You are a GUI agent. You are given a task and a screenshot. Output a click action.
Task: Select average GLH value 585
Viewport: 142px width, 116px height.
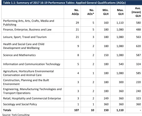pyautogui.click(x=138, y=73)
